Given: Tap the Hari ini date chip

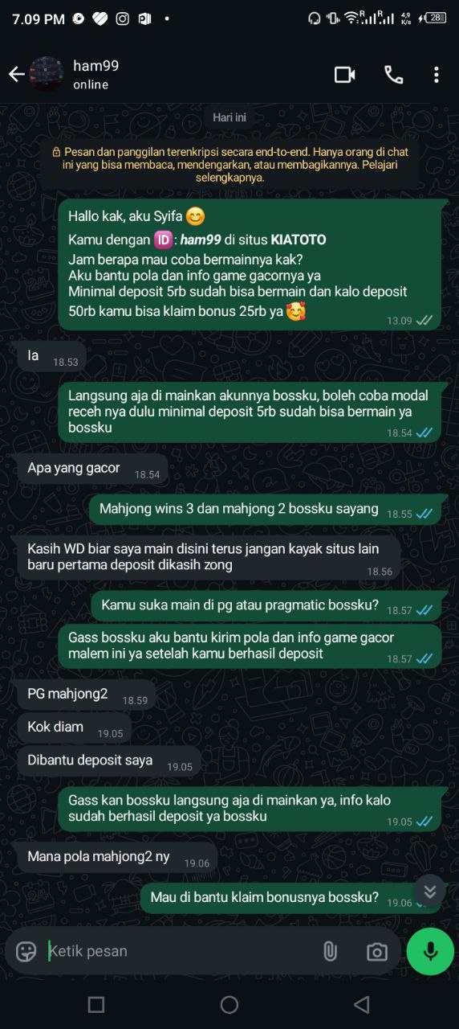Looking at the screenshot, I should coord(229,117).
